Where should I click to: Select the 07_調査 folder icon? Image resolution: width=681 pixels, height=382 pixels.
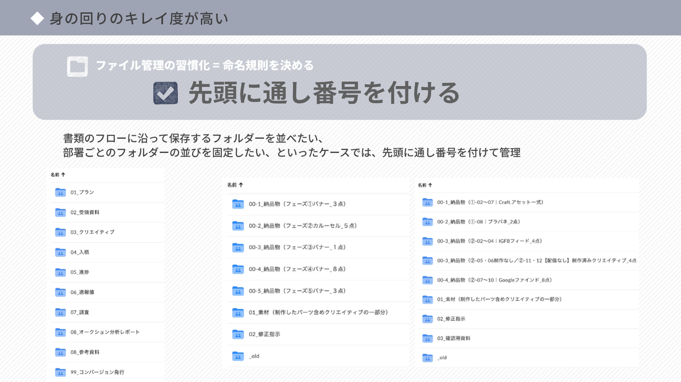pos(60,312)
